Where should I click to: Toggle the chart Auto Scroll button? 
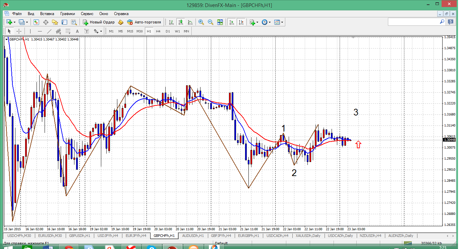[232, 22]
